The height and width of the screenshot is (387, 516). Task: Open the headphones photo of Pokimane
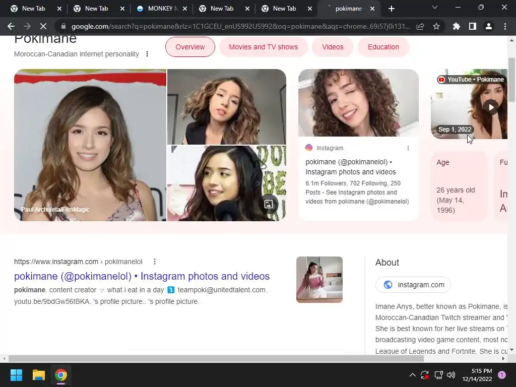click(x=227, y=183)
